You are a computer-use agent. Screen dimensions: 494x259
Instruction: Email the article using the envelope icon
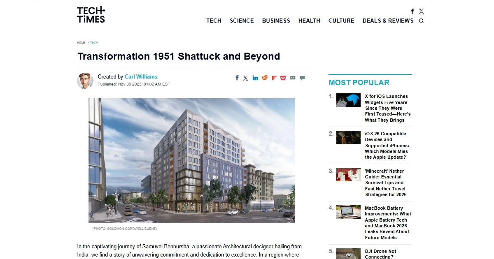tap(293, 78)
